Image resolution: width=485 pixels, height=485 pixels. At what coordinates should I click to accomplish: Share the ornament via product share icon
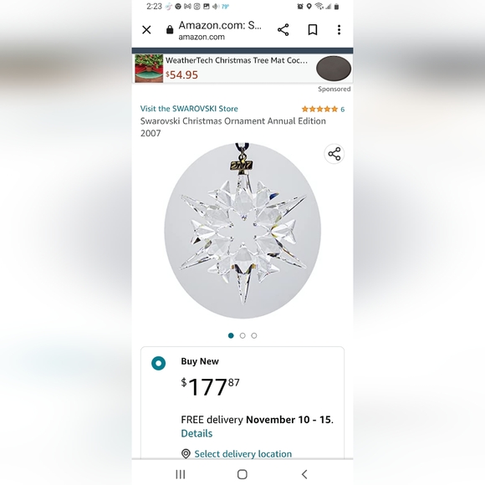click(334, 154)
